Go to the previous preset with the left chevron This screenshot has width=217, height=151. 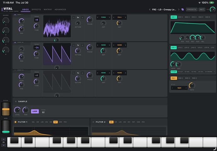click(x=150, y=9)
